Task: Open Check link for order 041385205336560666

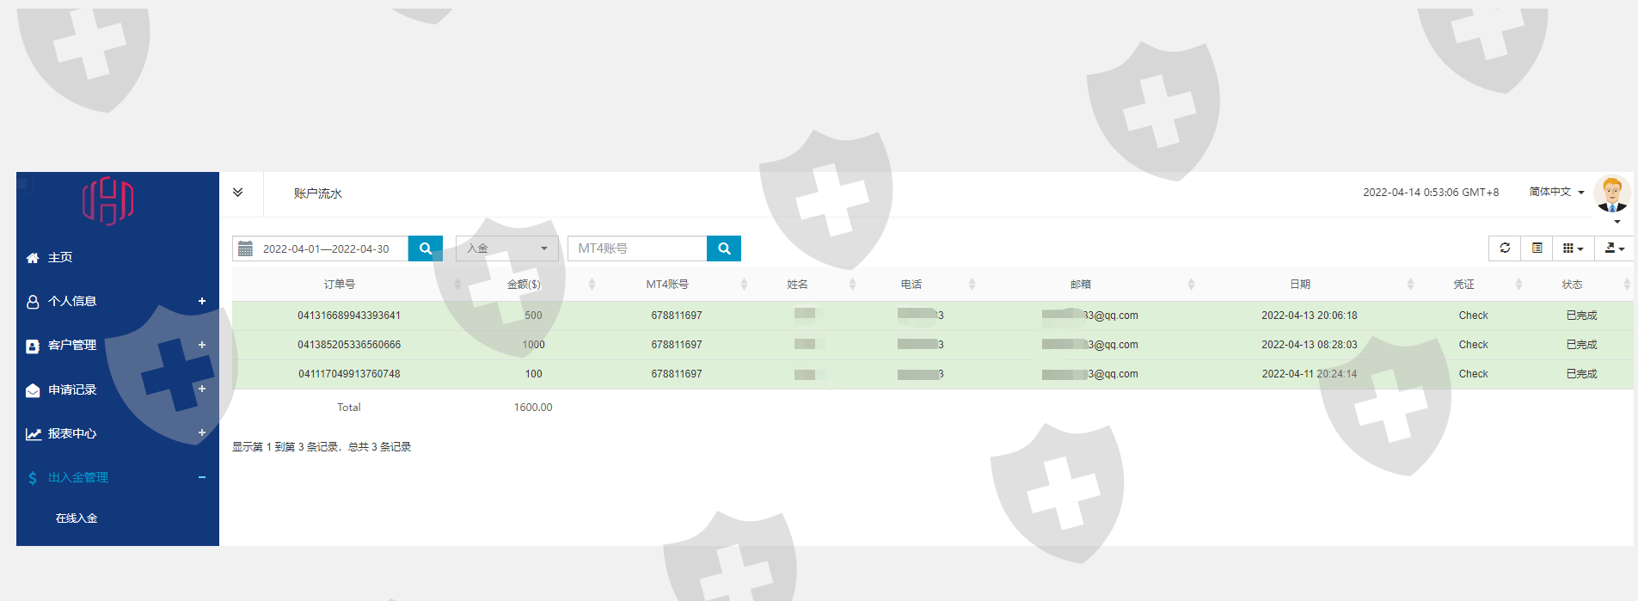Action: (x=1473, y=345)
